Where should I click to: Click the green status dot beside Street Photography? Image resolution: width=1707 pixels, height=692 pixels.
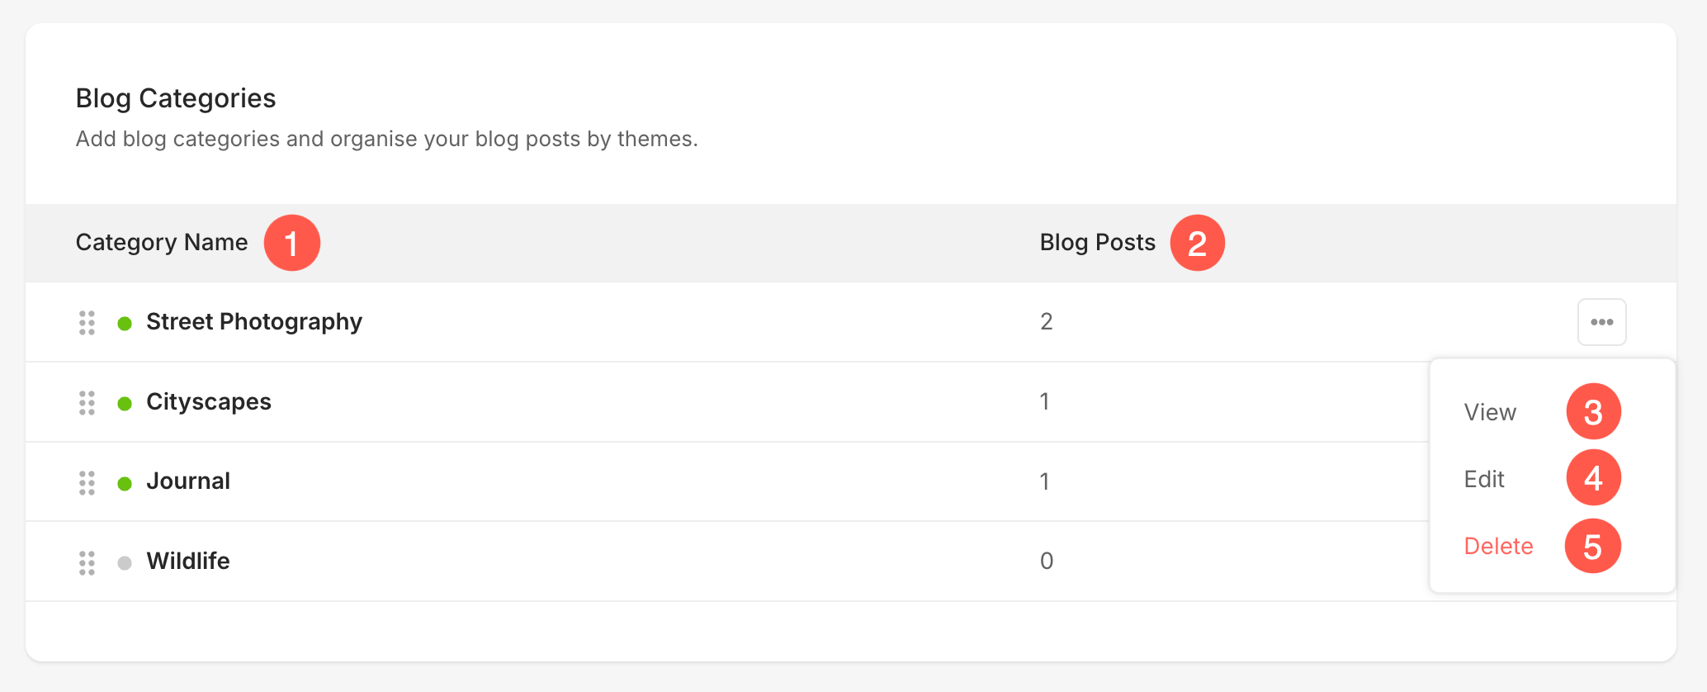pos(125,323)
